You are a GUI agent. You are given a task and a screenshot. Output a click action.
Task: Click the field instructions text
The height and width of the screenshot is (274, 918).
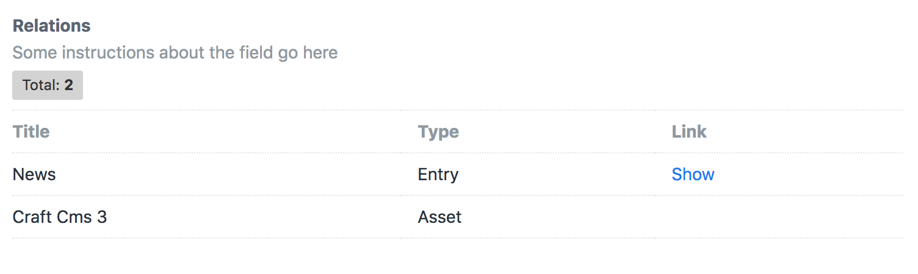[175, 53]
